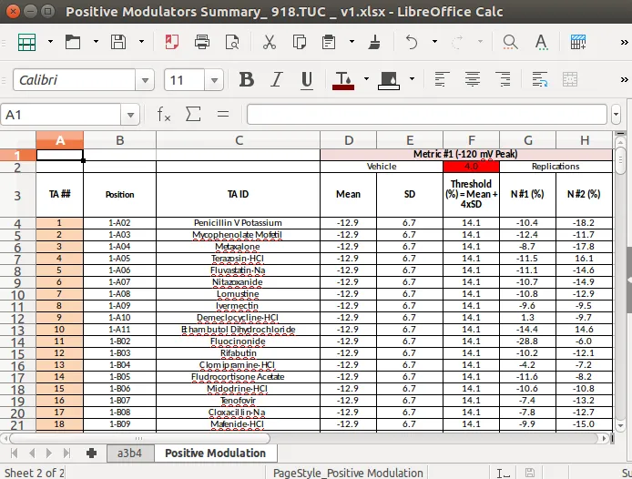Click the Export as PDF icon
The image size is (632, 479).
172,42
